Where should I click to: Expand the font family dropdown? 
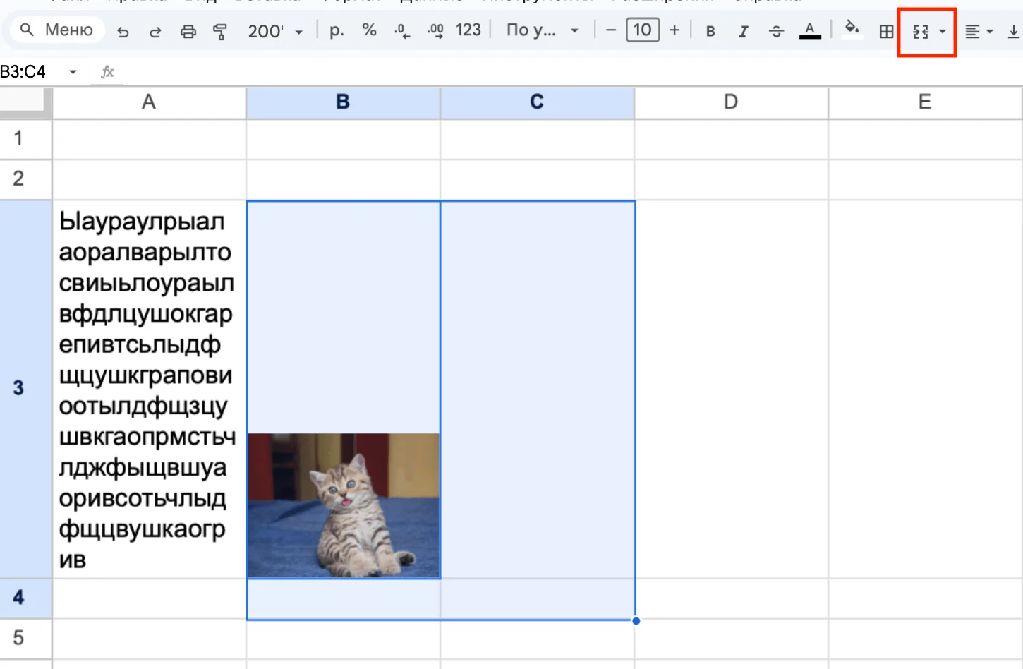tap(542, 30)
